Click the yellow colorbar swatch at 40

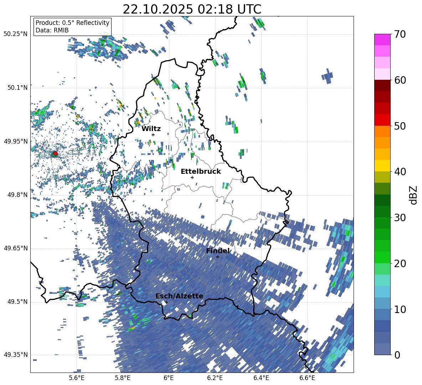pyautogui.click(x=382, y=166)
